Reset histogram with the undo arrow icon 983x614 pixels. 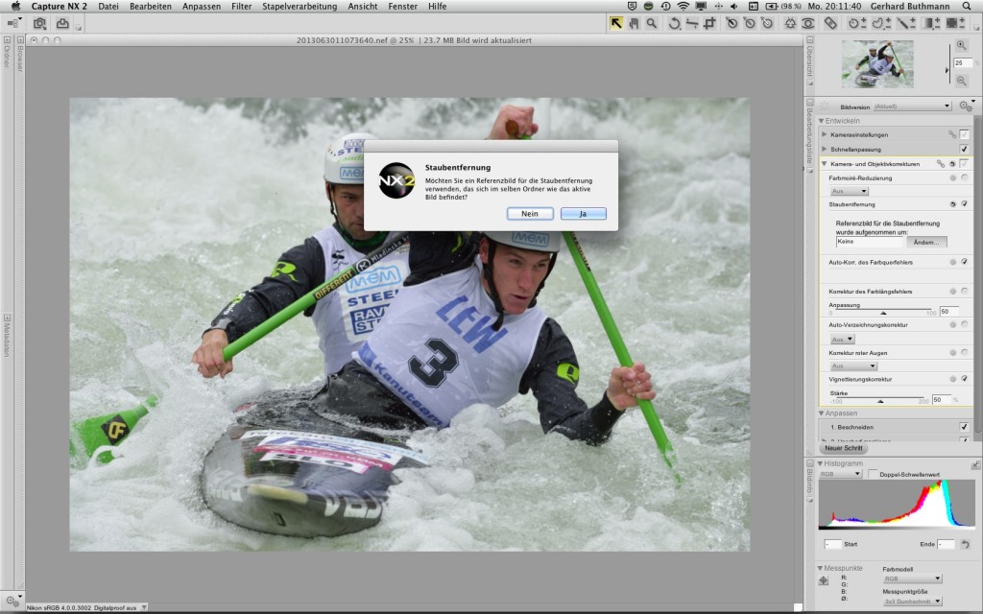(965, 544)
